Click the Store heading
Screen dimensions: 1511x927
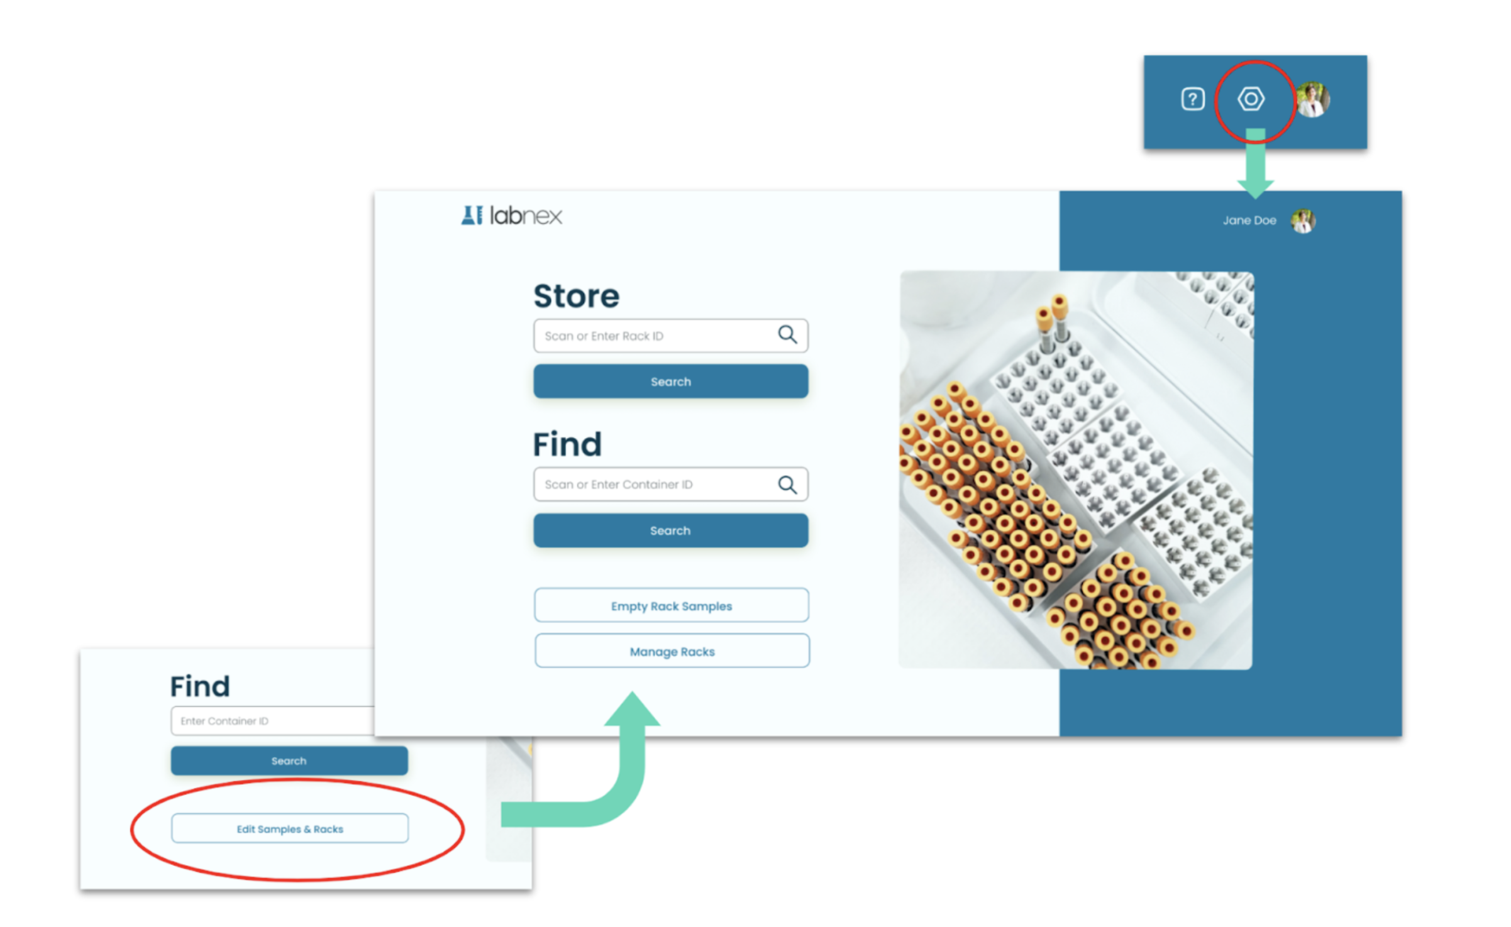[576, 295]
